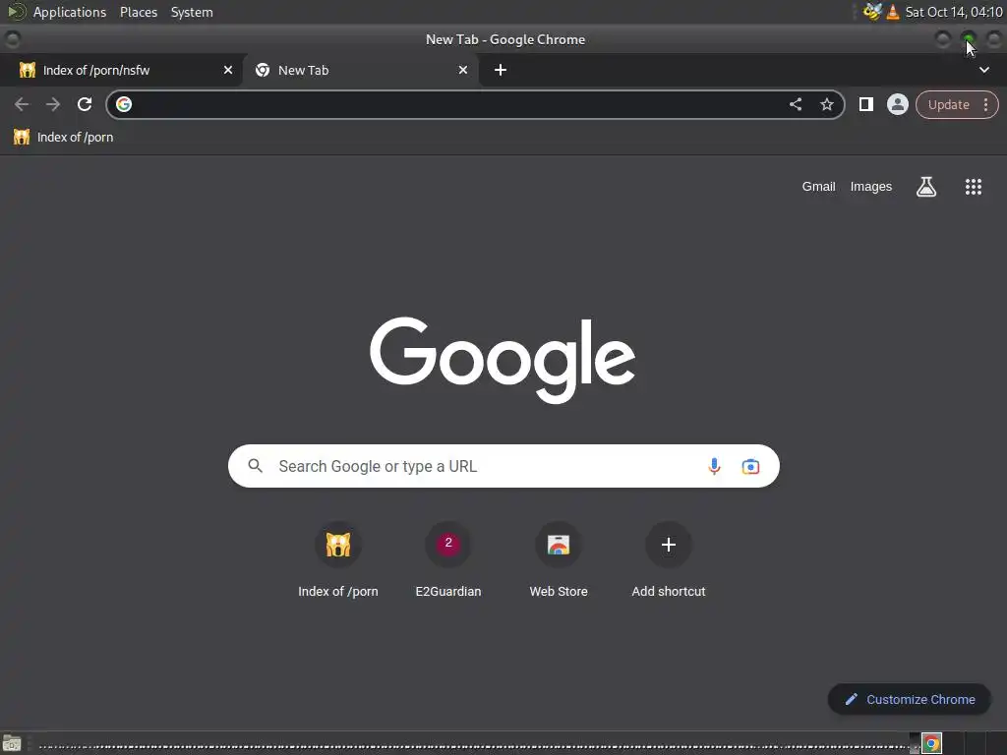
Task: Open Search Labs flask icon
Action: [x=926, y=187]
